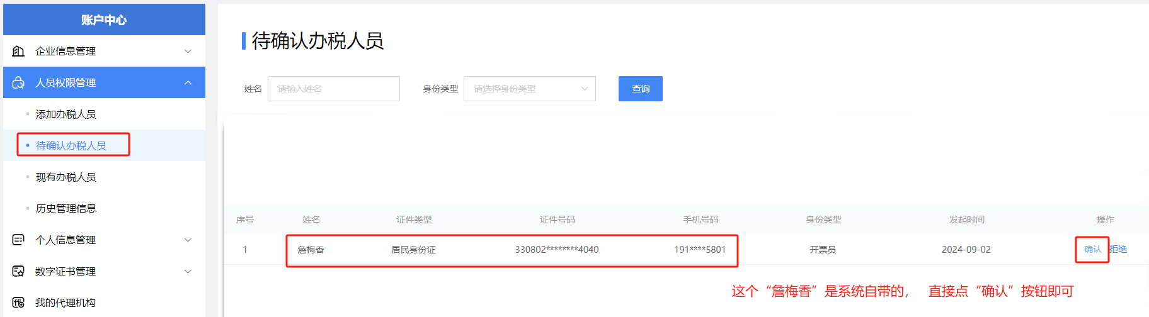Viewport: 1149px width, 317px height.
Task: Expand the 数字证书管理 chevron
Action: coord(188,271)
